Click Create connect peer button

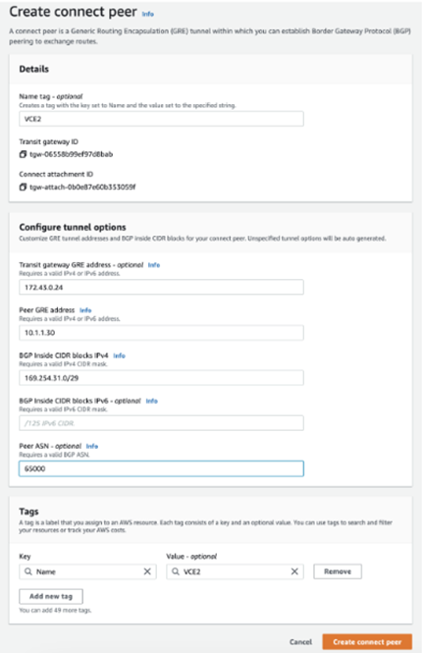(x=367, y=642)
